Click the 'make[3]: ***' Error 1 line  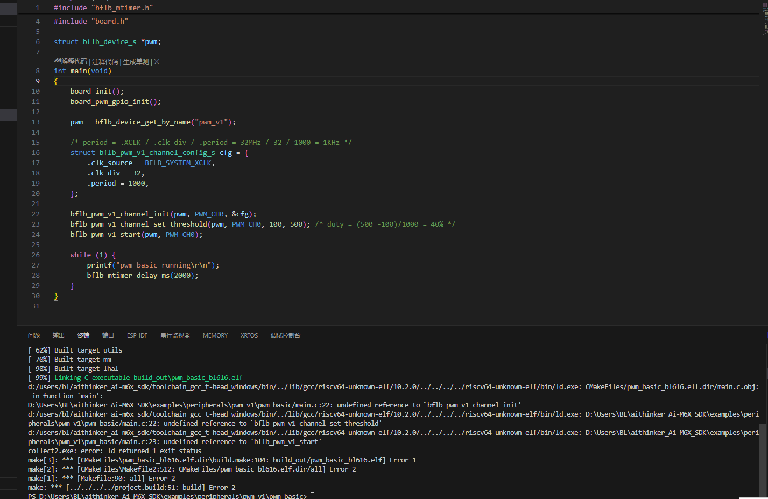point(222,460)
